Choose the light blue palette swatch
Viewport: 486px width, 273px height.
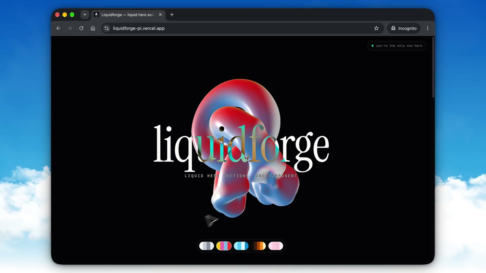(x=241, y=246)
